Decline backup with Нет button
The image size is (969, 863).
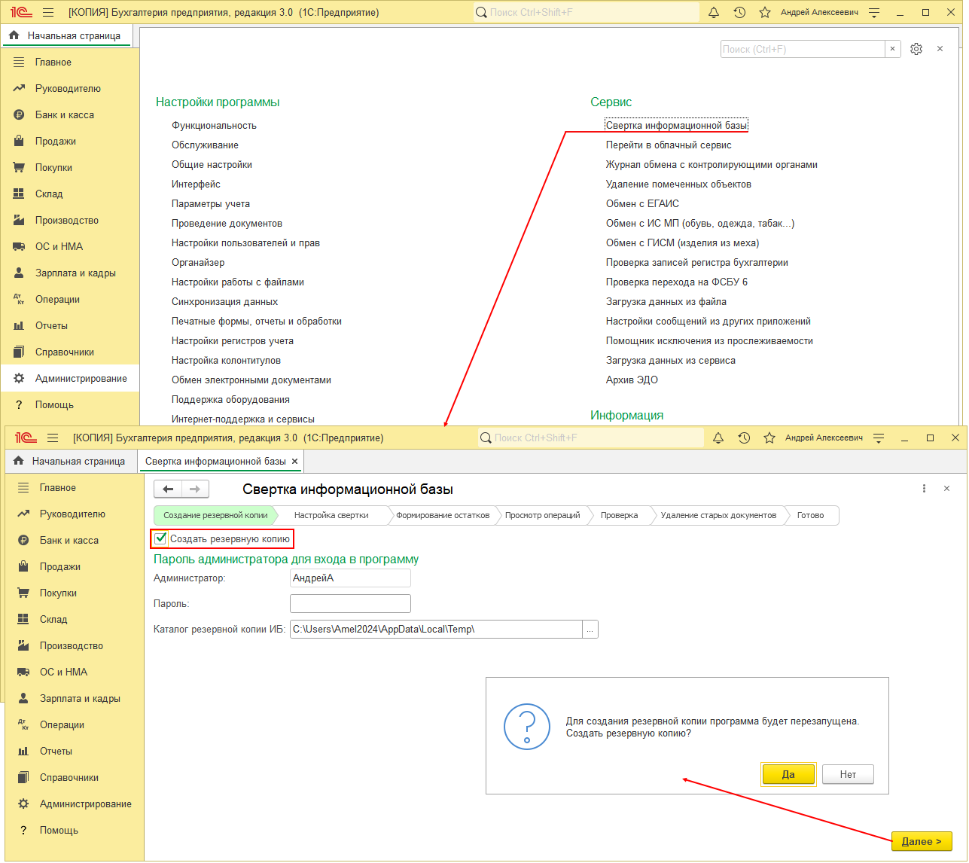[848, 774]
